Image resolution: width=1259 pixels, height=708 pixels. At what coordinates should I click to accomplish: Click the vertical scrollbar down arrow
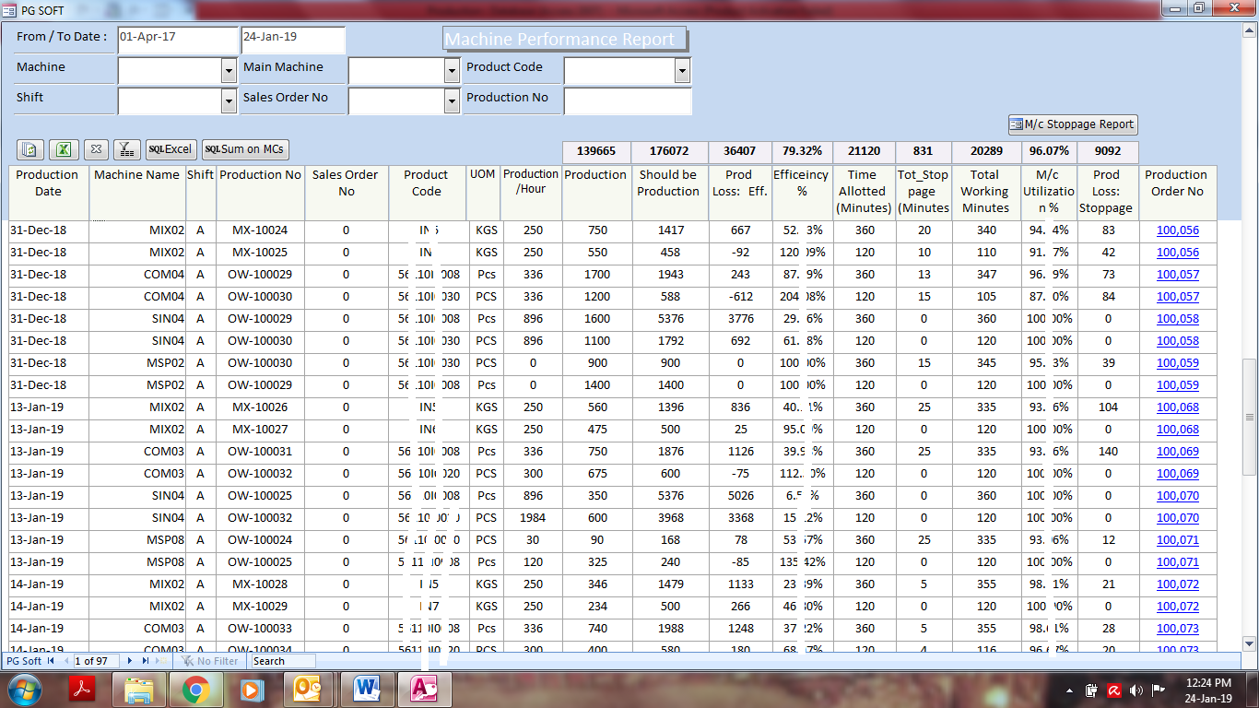[1251, 643]
